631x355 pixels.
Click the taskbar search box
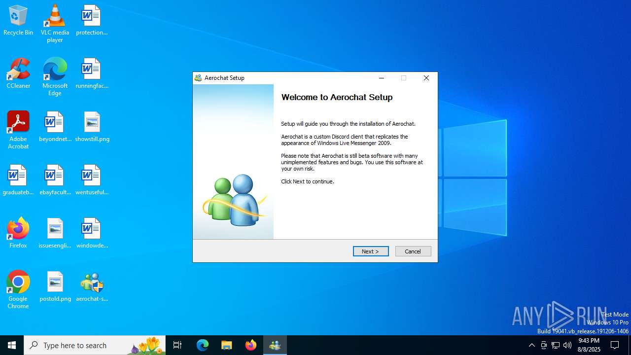[95, 345]
